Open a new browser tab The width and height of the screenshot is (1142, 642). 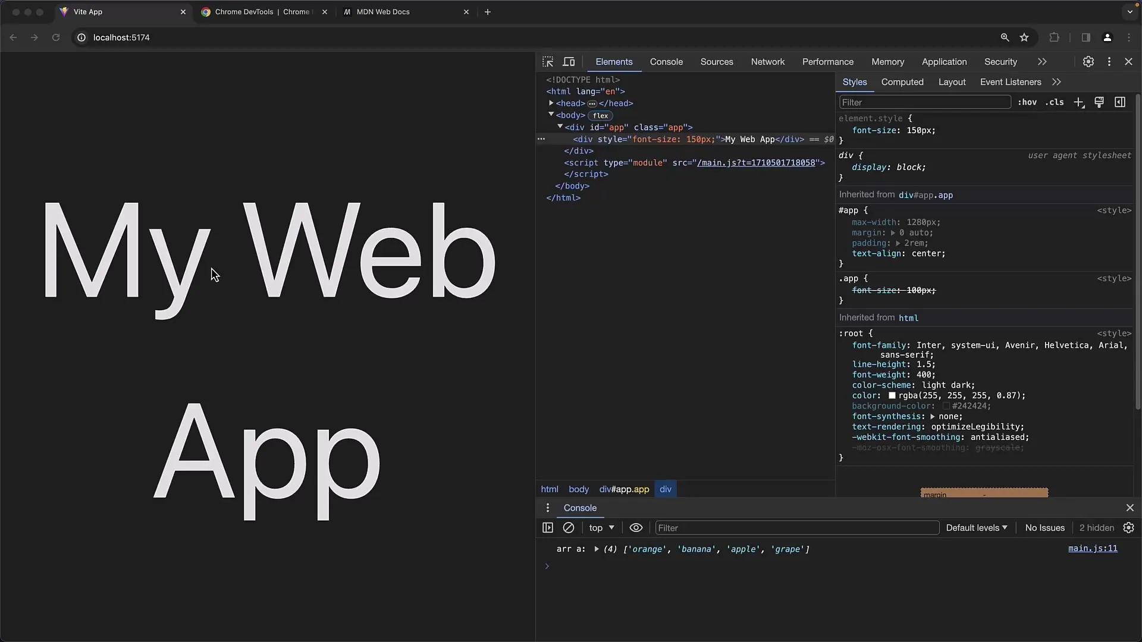click(x=488, y=12)
